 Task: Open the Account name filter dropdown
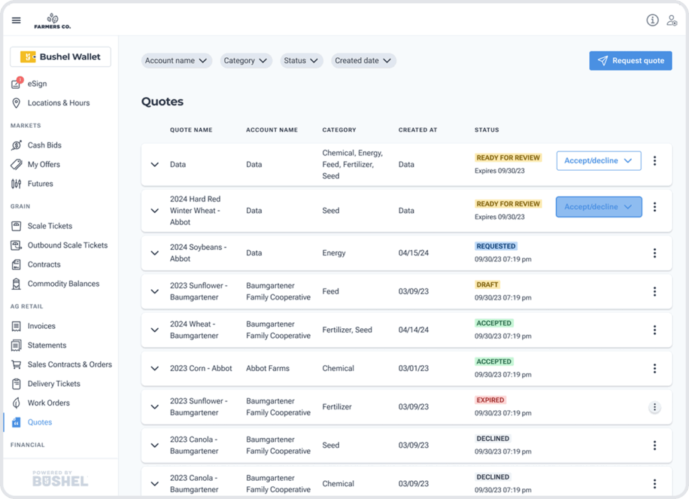point(176,61)
